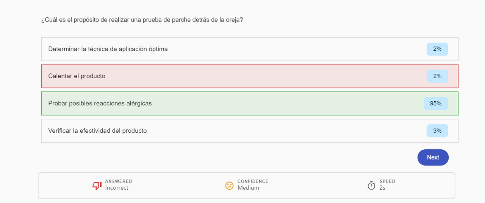Pick "Probar posibles reacciones alérgicas" answer
Image resolution: width=485 pixels, height=203 pixels.
(x=100, y=104)
